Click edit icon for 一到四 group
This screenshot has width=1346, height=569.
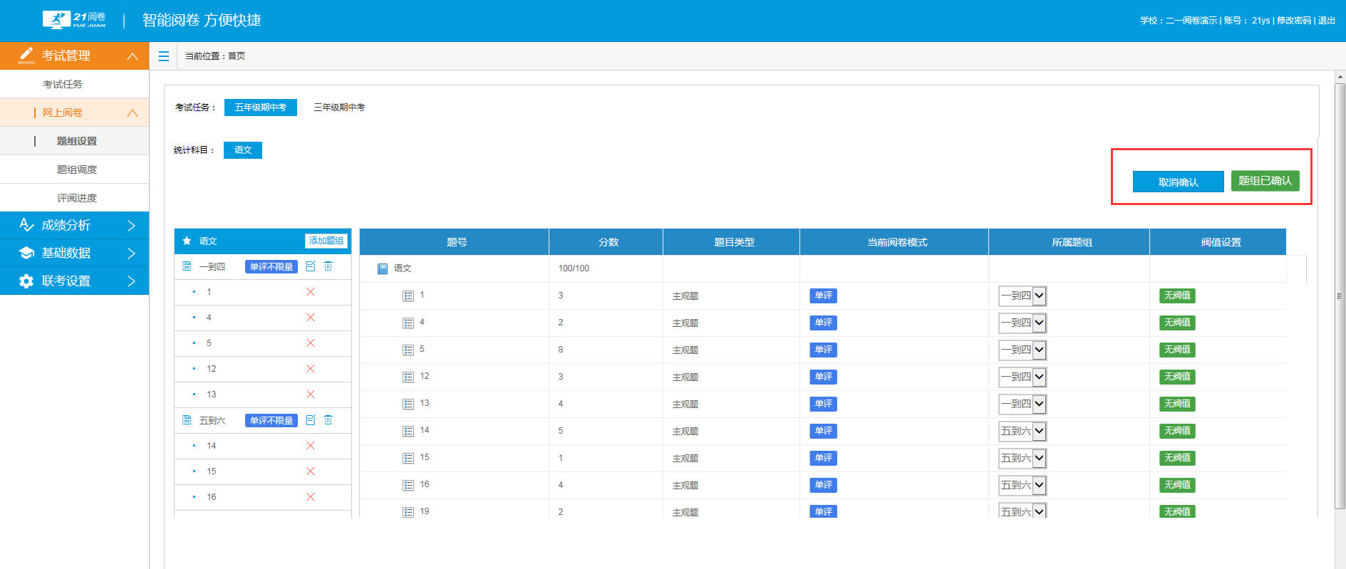[x=311, y=266]
